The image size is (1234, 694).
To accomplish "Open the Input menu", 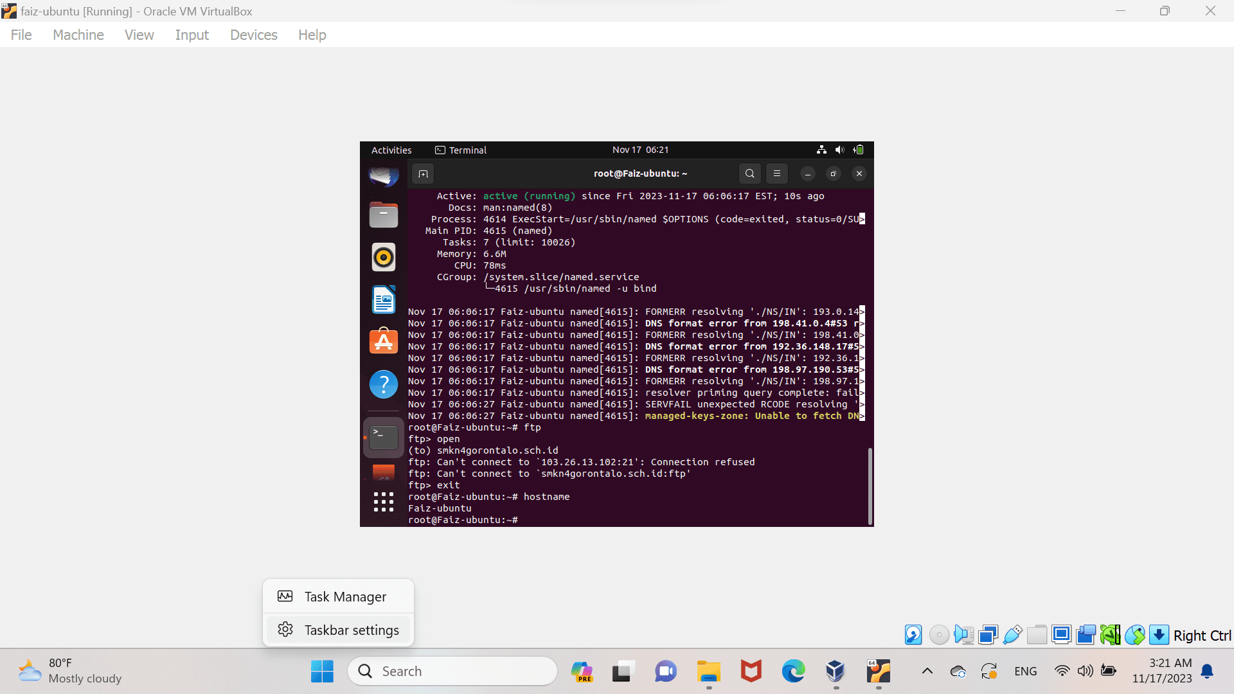I will click(x=192, y=35).
